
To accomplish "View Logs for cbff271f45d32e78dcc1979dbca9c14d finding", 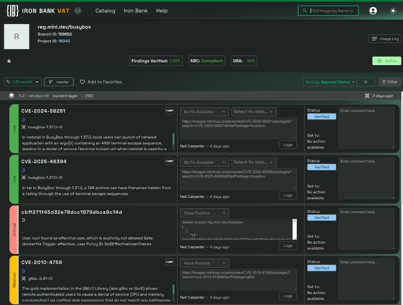I will (x=288, y=246).
